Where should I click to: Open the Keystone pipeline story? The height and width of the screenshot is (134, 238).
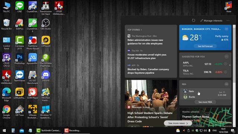148,71
